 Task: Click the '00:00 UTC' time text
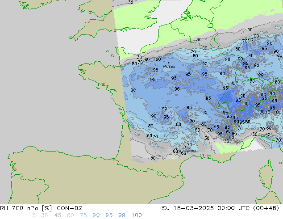point(234,208)
